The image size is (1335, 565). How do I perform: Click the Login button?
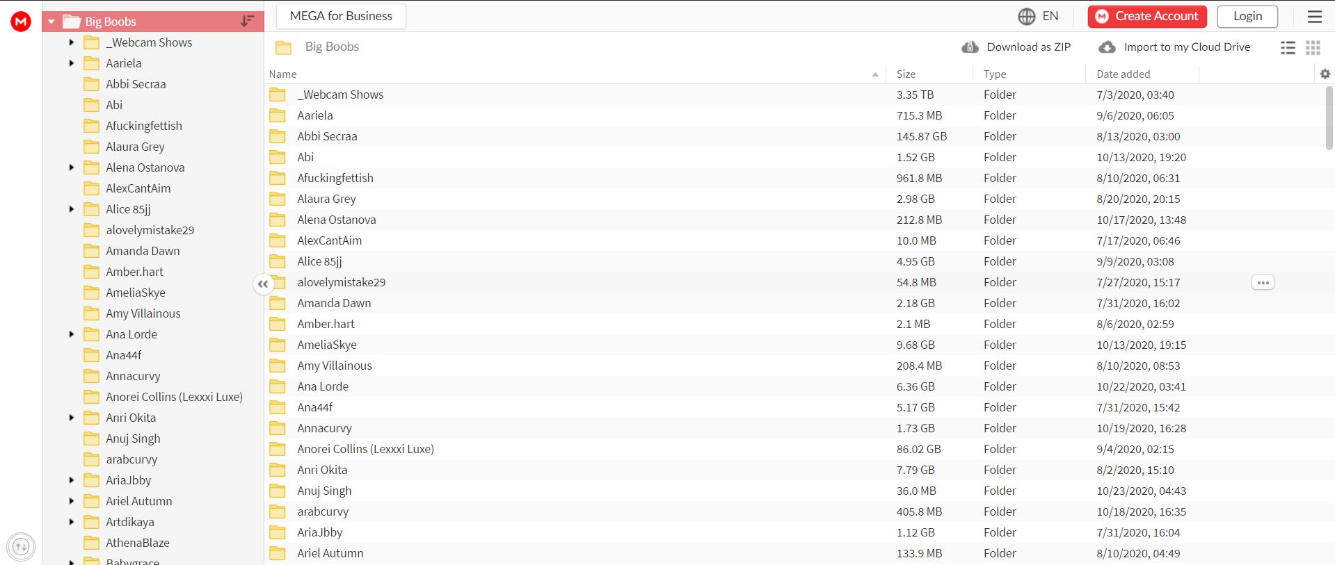(x=1247, y=17)
